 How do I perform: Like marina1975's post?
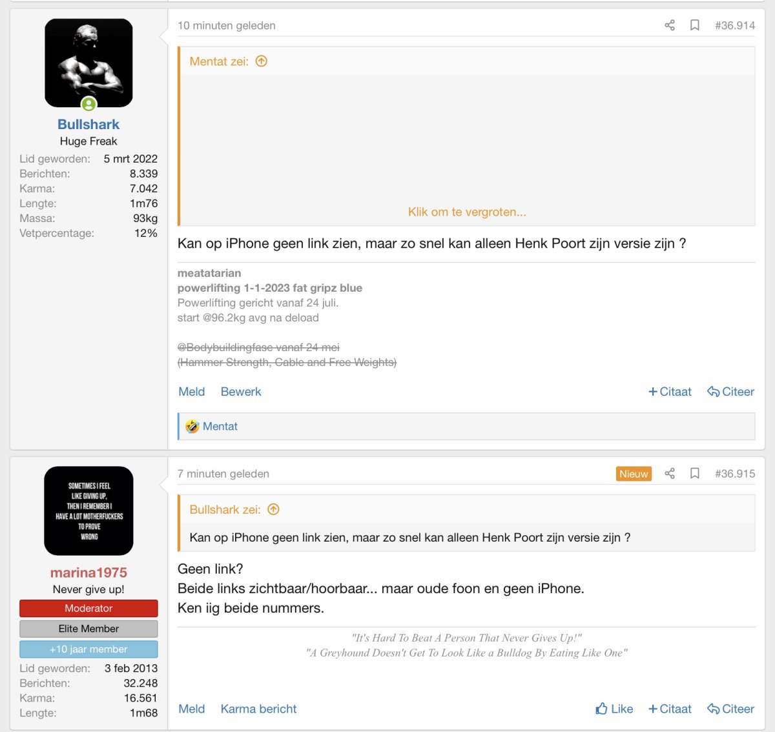[x=614, y=709]
